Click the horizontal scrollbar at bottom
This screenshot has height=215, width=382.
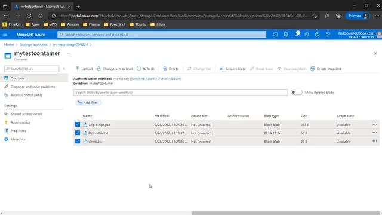pyautogui.click(x=286, y=213)
